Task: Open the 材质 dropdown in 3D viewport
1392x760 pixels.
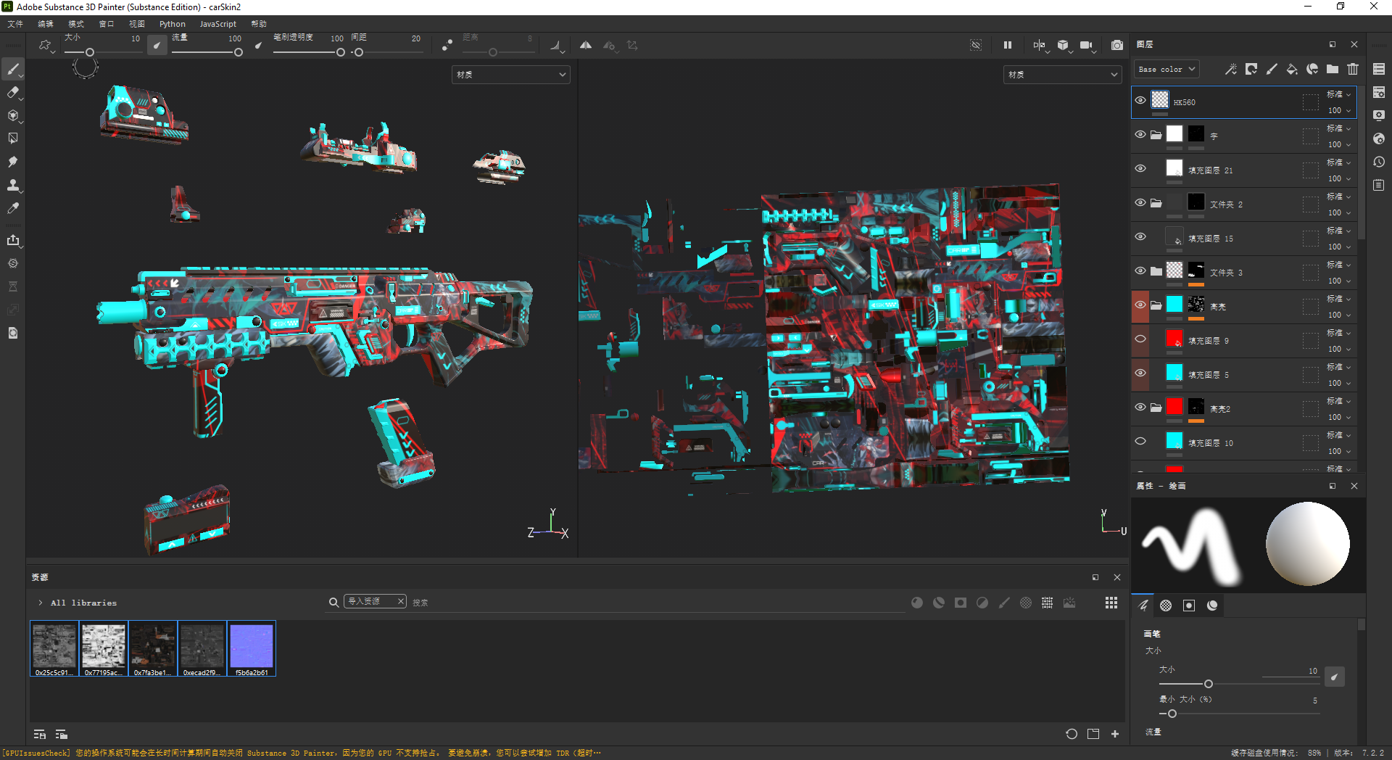Action: pos(511,75)
